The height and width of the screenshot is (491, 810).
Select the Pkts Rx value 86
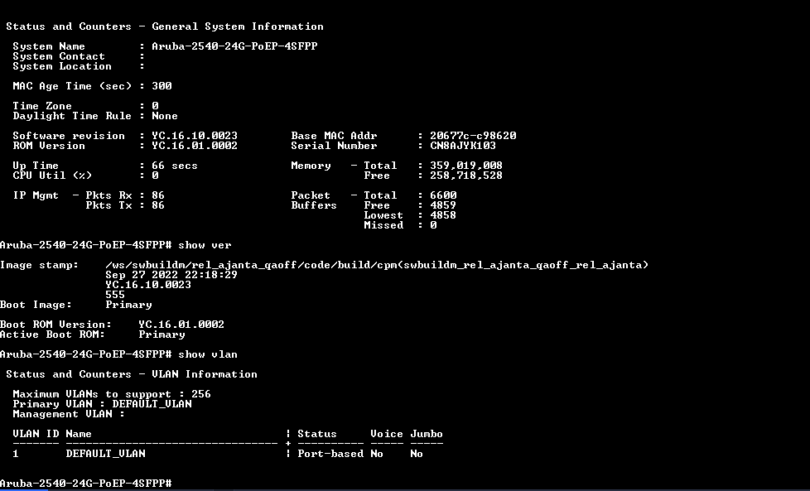click(x=158, y=195)
